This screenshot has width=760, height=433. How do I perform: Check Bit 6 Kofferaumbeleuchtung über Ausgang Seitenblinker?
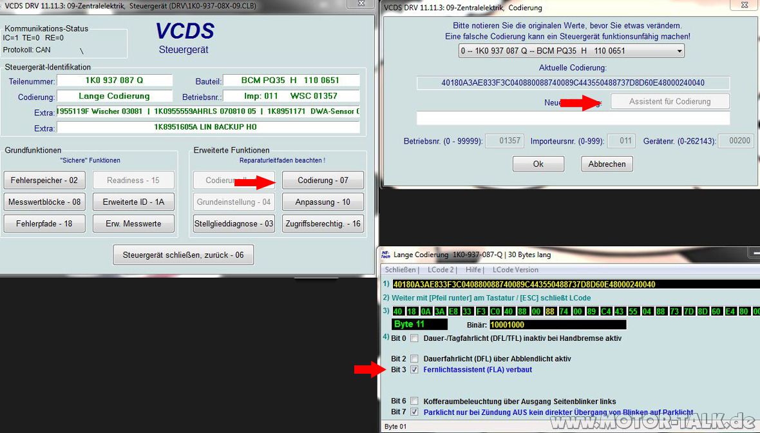point(414,401)
